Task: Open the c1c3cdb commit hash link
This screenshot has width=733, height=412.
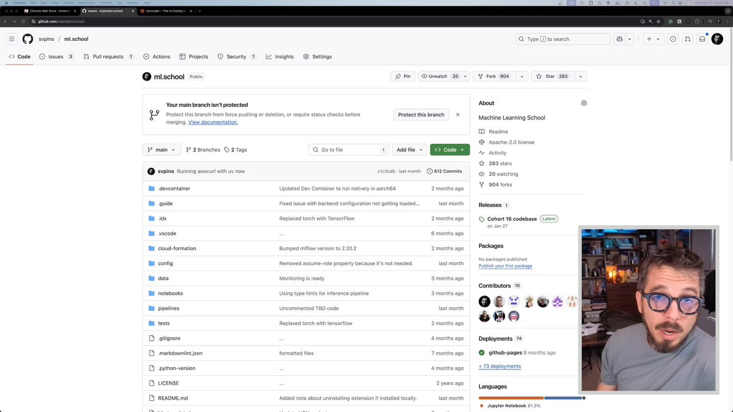Action: 386,172
